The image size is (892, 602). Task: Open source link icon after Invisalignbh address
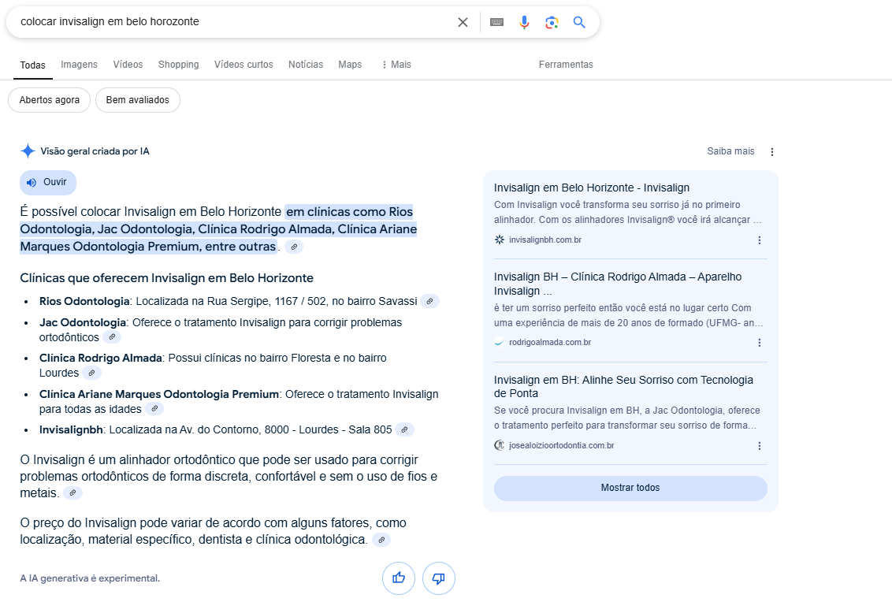point(404,429)
